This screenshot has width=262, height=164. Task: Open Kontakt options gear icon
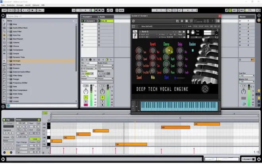click(182, 21)
